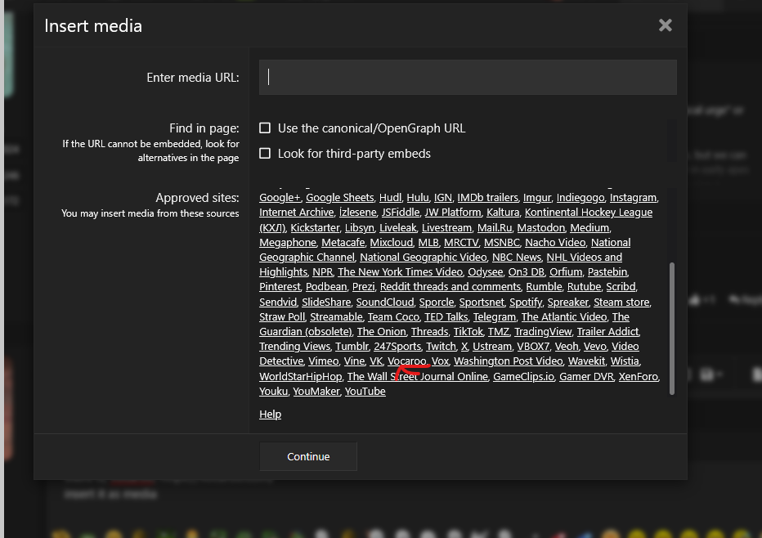
Task: Open the Medium link
Action: (589, 228)
